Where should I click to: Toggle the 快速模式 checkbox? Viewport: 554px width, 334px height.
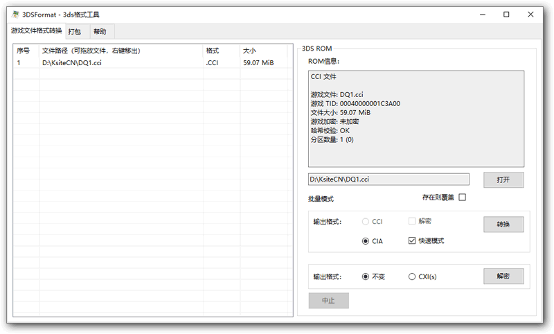click(x=413, y=241)
